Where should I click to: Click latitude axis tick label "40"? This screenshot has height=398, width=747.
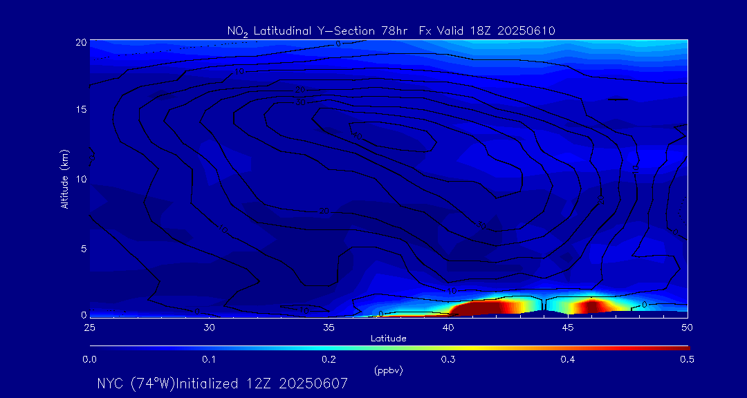tap(448, 328)
